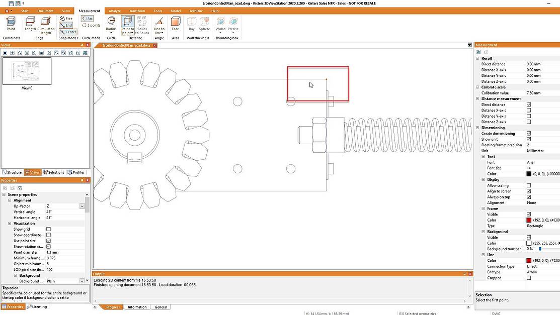Enable the Allow scaling checkbox
Screen dimensions: 560x315
[529, 185]
